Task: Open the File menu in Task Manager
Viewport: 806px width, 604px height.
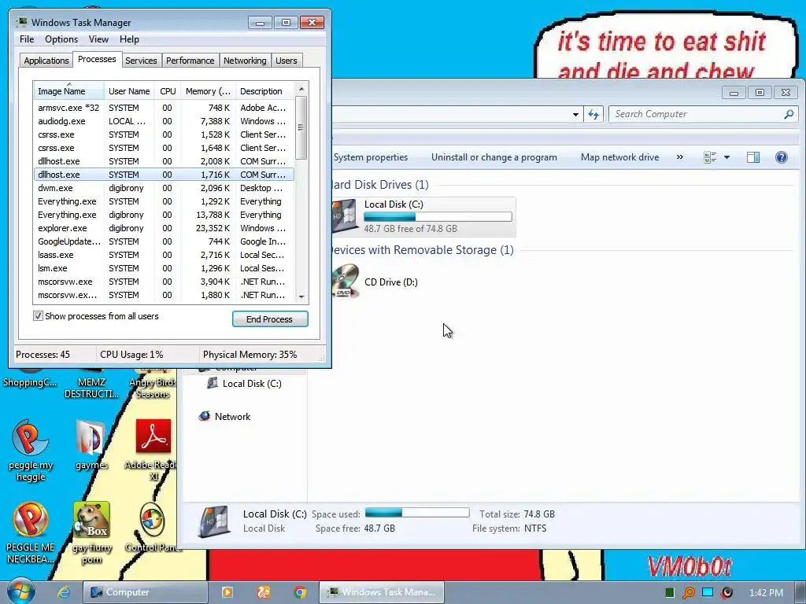Action: (27, 39)
